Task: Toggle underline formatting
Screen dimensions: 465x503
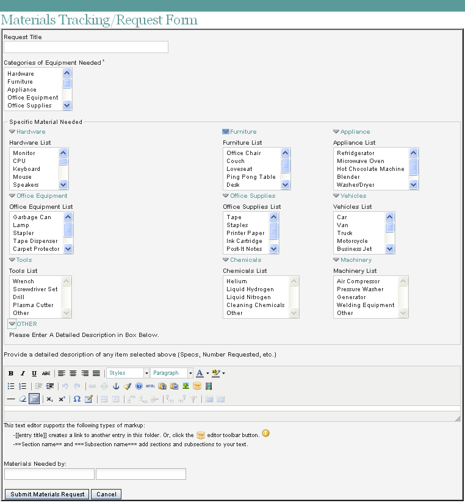Action: [34, 373]
